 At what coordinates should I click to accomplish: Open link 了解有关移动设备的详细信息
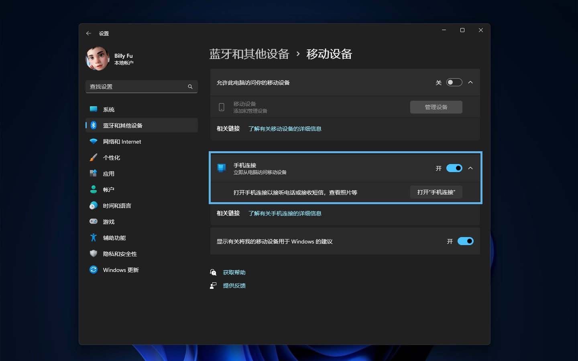coord(285,129)
